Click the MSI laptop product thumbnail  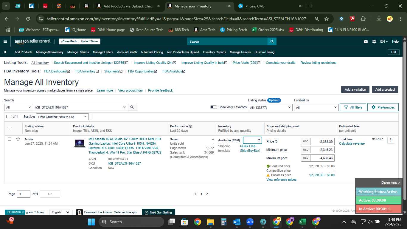80,143
